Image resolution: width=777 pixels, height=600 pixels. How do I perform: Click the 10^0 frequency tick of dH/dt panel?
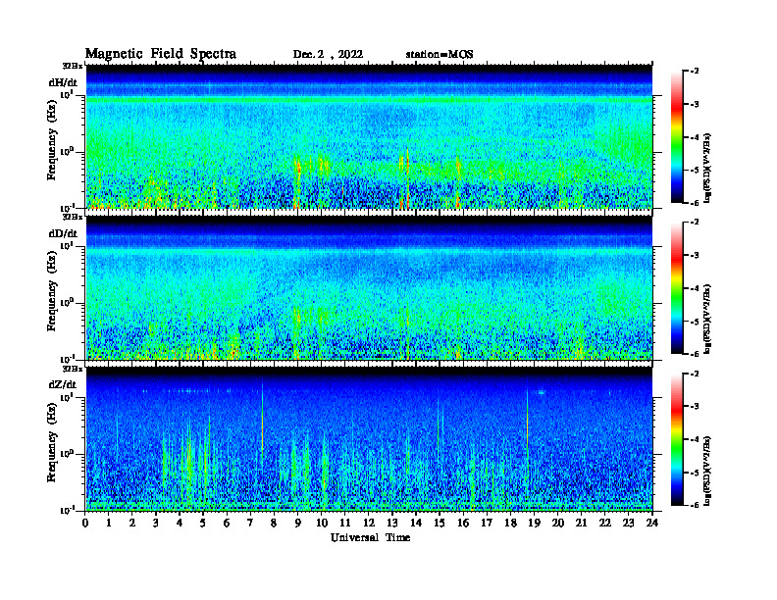pyautogui.click(x=68, y=151)
